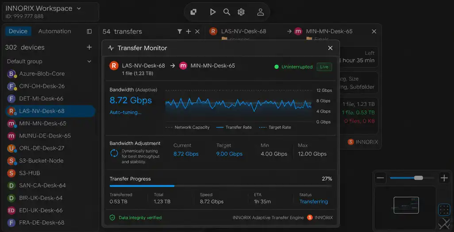Filter the 54 transfers list
The height and width of the screenshot is (232, 454).
[180, 31]
